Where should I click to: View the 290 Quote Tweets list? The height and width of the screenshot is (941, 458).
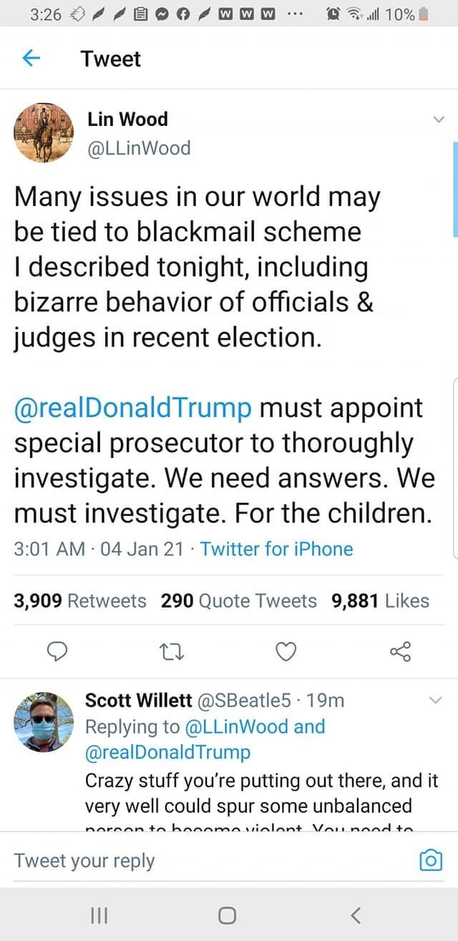238,600
